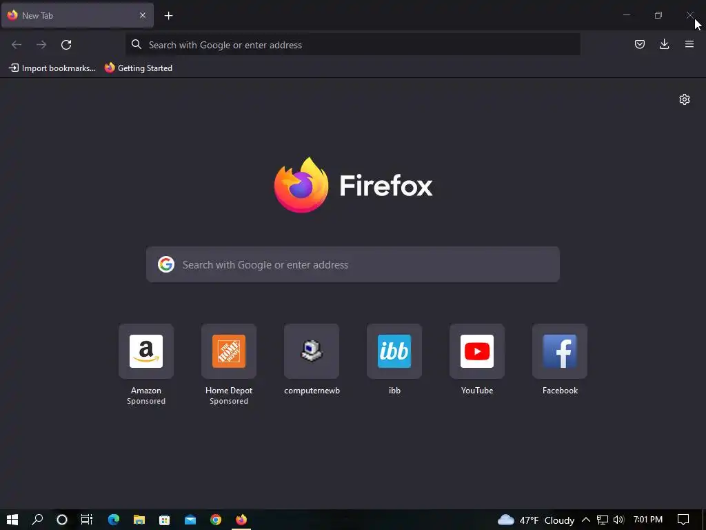Open Cortana from the taskbar

tap(61, 520)
